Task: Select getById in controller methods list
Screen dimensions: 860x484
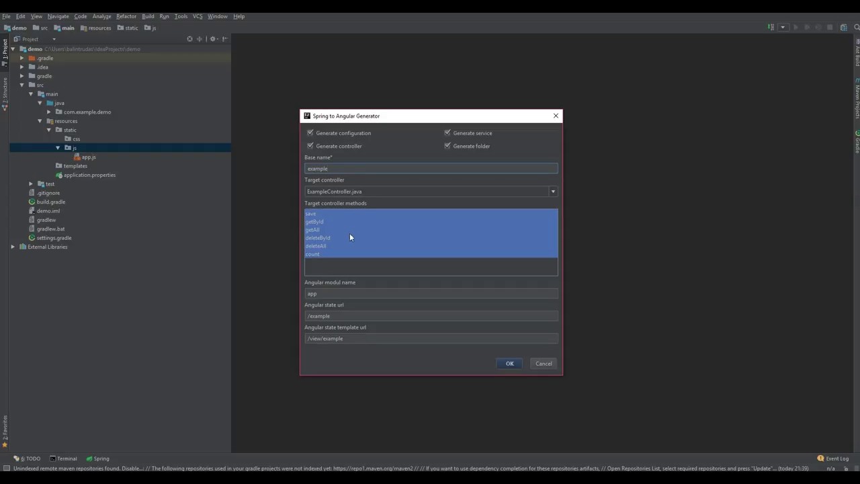Action: coord(431,222)
